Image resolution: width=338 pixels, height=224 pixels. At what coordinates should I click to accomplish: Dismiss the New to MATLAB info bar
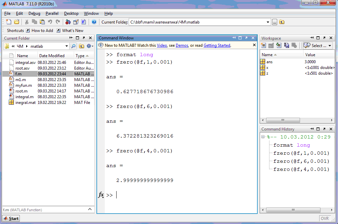(x=254, y=45)
